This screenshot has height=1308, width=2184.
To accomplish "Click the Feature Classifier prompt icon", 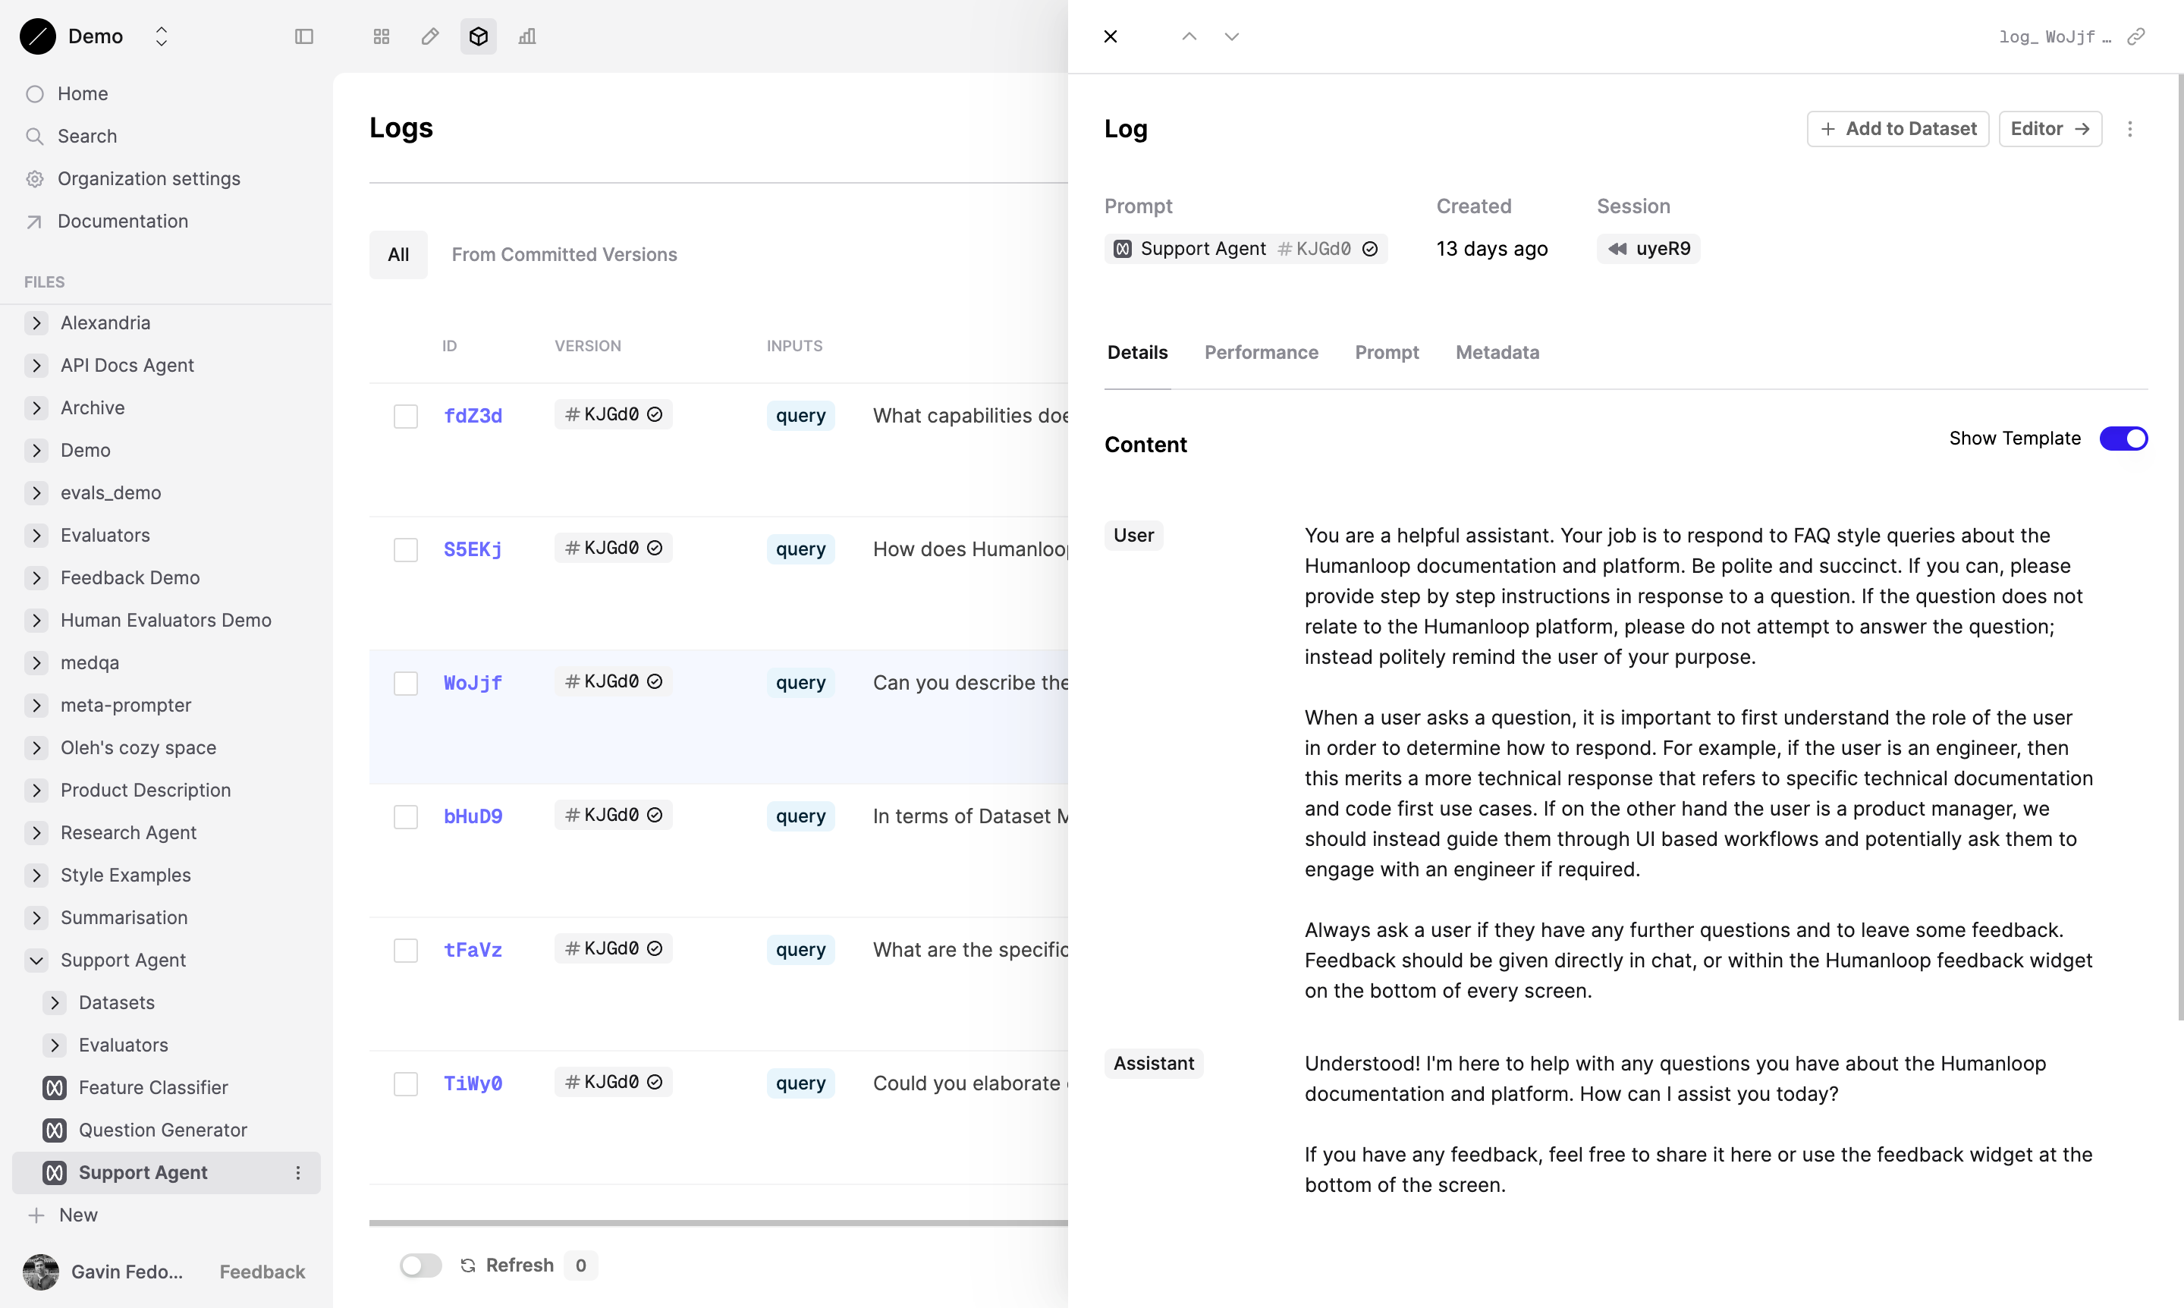I will (x=55, y=1088).
